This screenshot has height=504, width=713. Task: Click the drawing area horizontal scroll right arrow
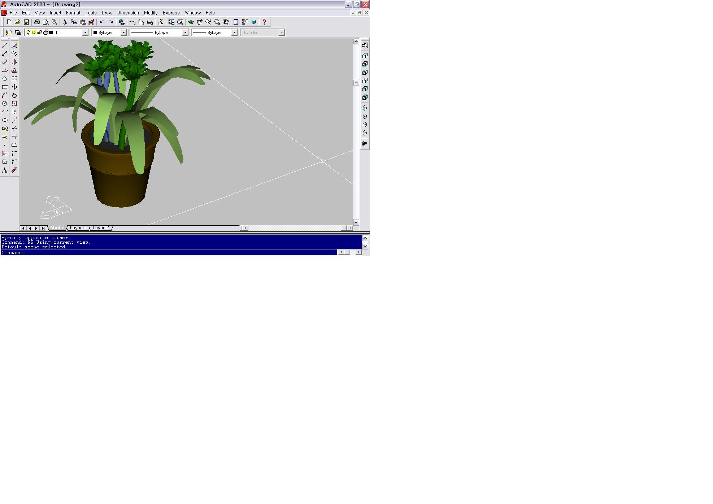(350, 228)
